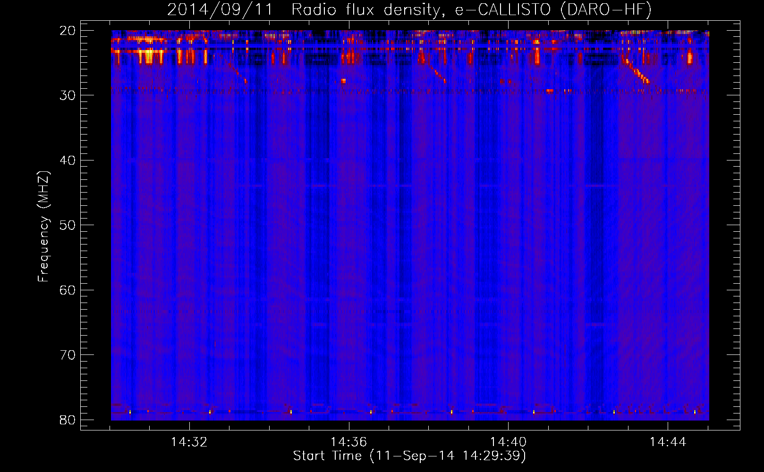Click the 20 MHz frequency tick label
The image size is (764, 472).
click(x=68, y=31)
